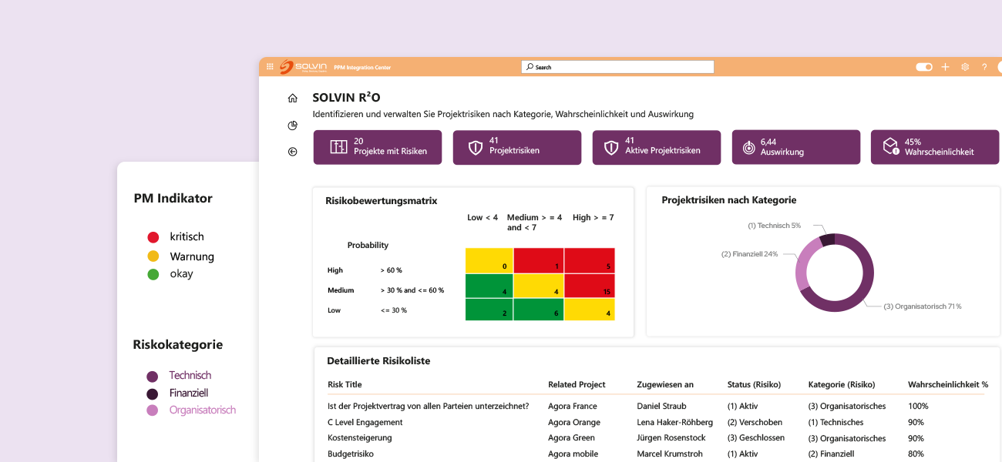Open the 41 Projektrisiken card
Viewport: 1002px width, 462px height.
[517, 147]
